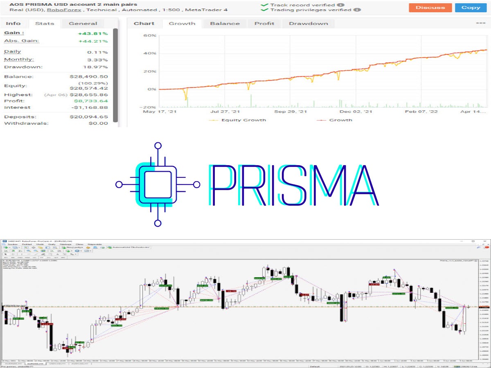Screen dimensions: 491x368
Task: Open the RoboForex broker link
Action: [63, 9]
